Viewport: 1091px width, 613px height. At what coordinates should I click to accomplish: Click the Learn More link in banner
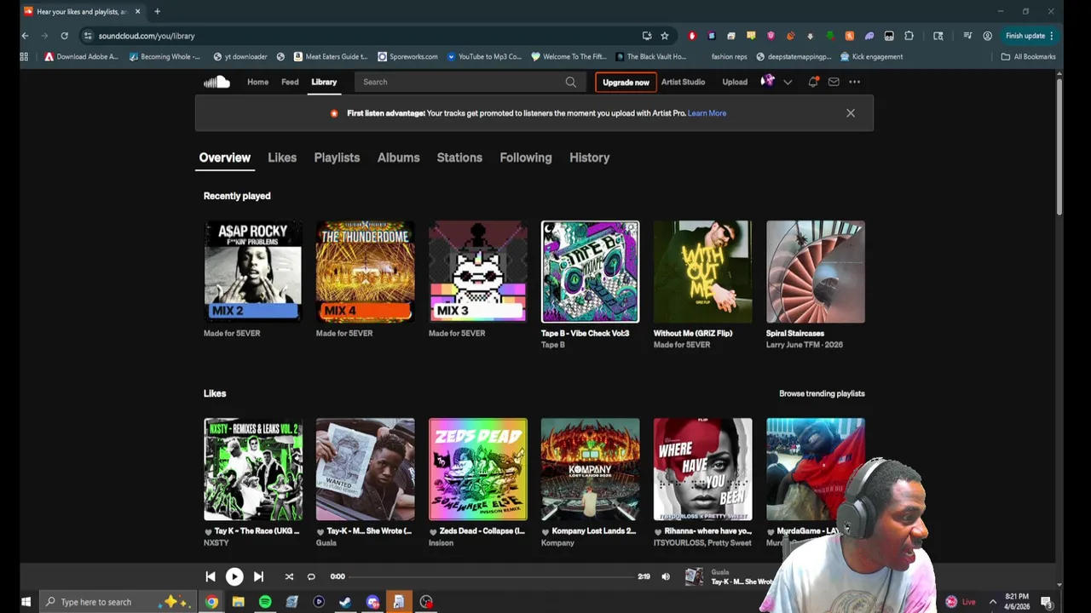(x=707, y=113)
